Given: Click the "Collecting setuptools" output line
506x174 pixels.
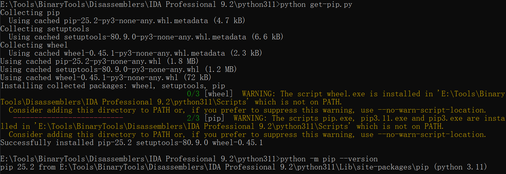Looking at the screenshot, I should (x=45, y=29).
